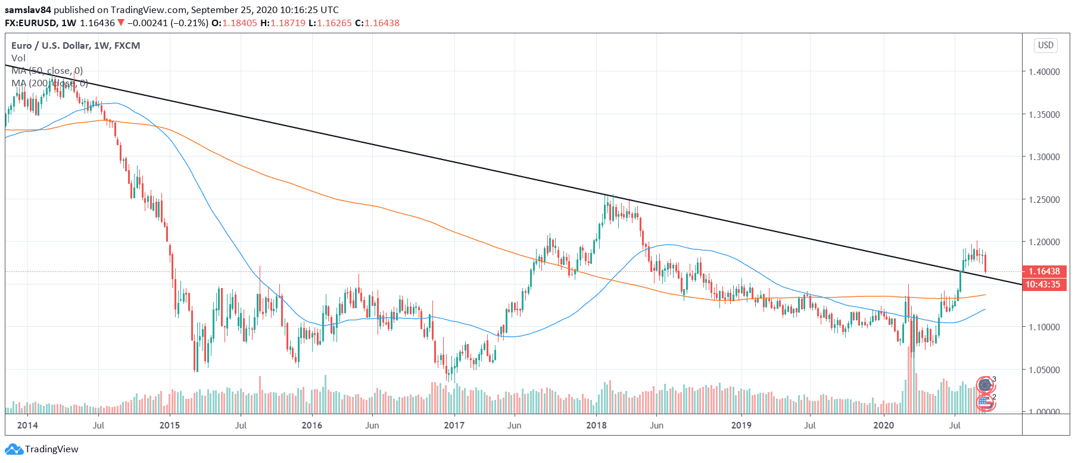This screenshot has width=1075, height=463.
Task: Click the FX:EURUSD symbol in header
Action: coord(31,23)
